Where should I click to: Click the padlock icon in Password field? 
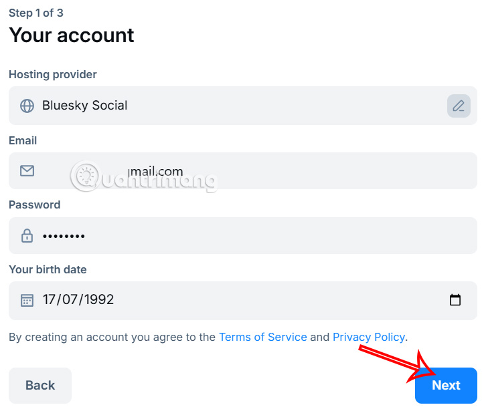click(x=27, y=236)
